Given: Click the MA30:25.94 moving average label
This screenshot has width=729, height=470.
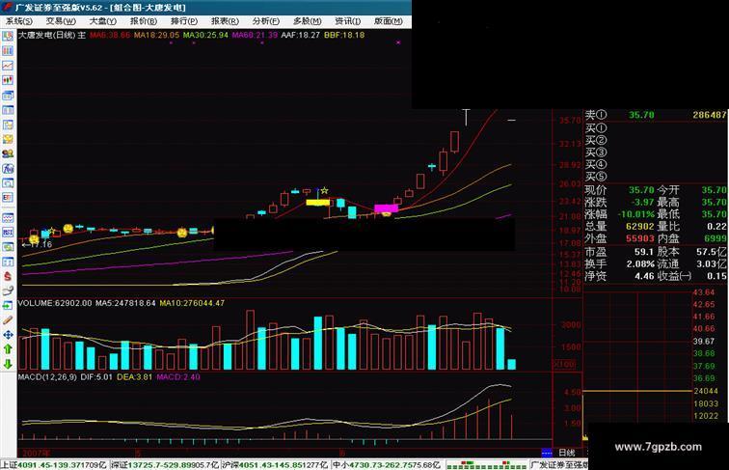Looking at the screenshot, I should 205,35.
